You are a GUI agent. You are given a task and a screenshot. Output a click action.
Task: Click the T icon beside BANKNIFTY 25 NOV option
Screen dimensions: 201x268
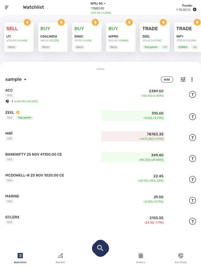click(192, 158)
